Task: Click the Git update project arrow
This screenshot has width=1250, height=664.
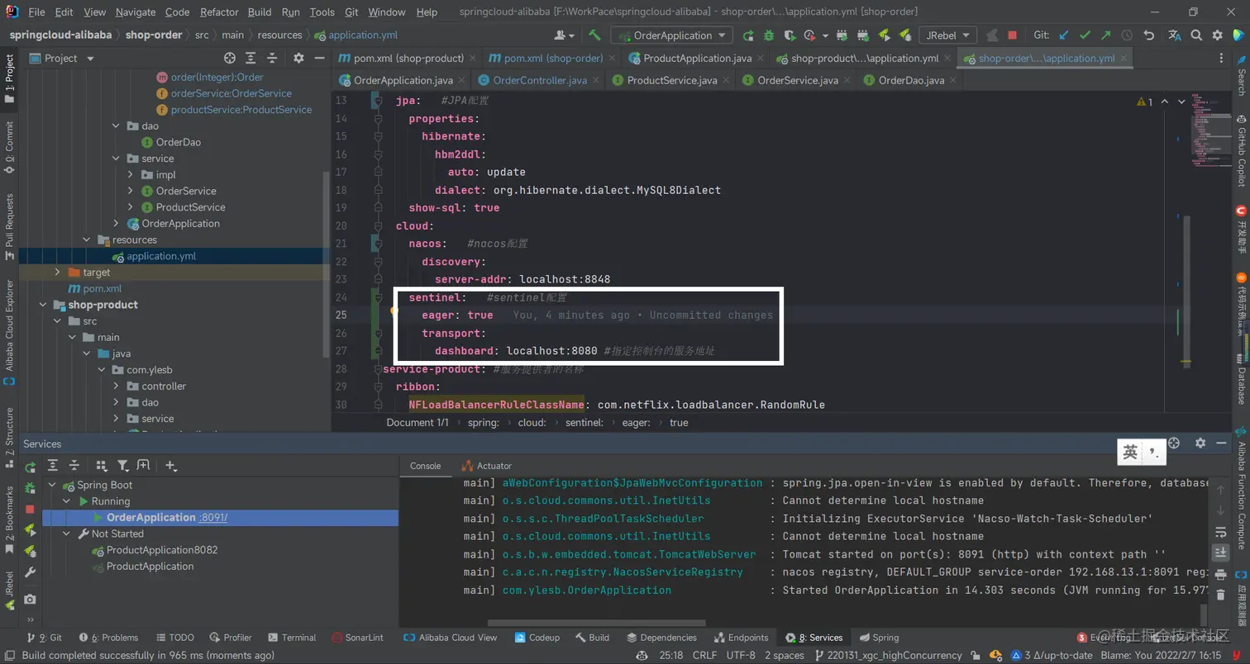Action: coord(1064,36)
